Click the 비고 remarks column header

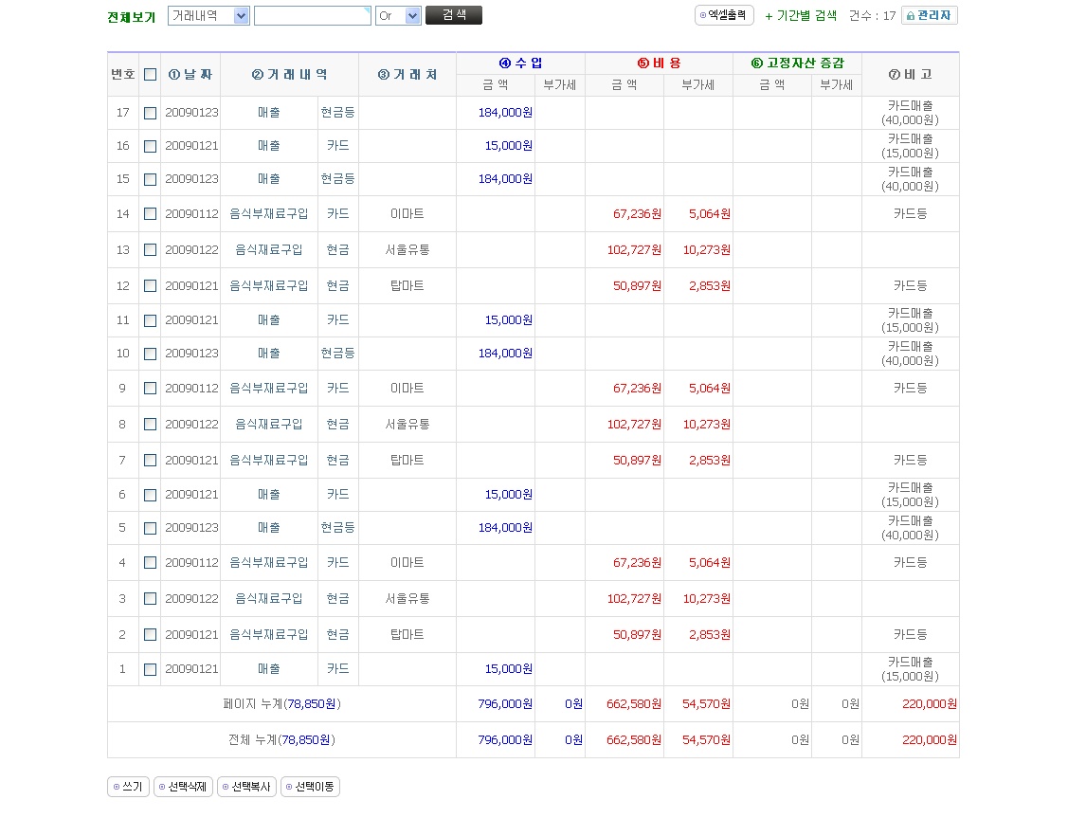tap(910, 75)
